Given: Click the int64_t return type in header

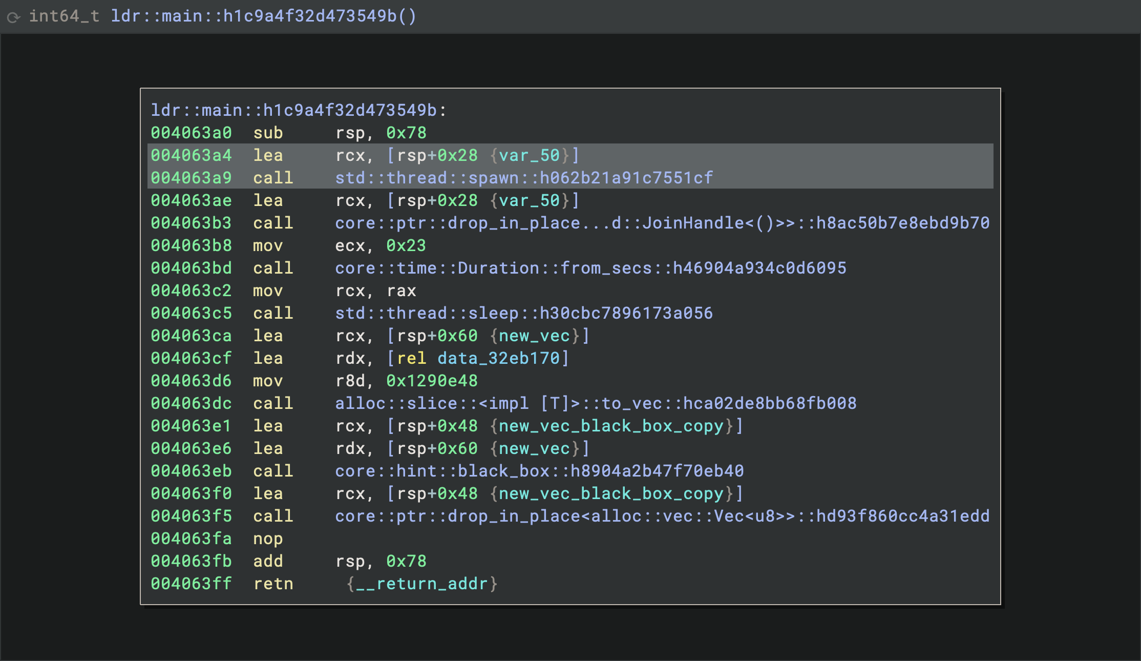Looking at the screenshot, I should point(64,16).
